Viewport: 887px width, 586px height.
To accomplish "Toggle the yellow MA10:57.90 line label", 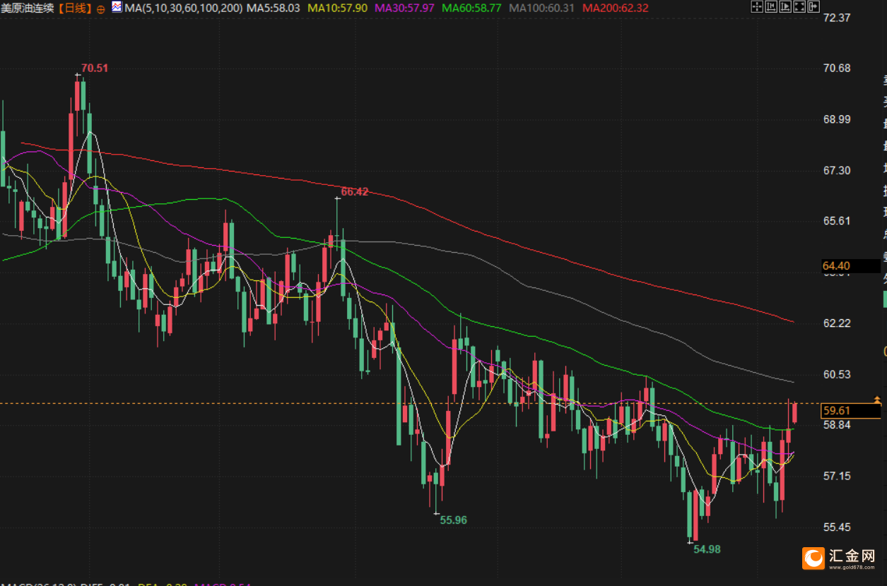I will pyautogui.click(x=336, y=8).
